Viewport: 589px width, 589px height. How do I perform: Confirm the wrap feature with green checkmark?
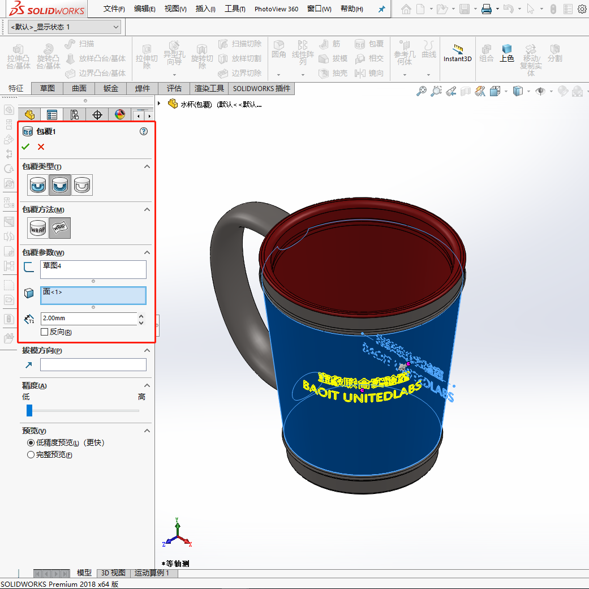[x=25, y=147]
